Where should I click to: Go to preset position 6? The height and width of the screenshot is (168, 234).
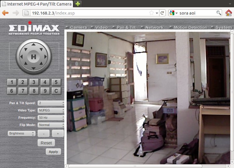point(12,91)
